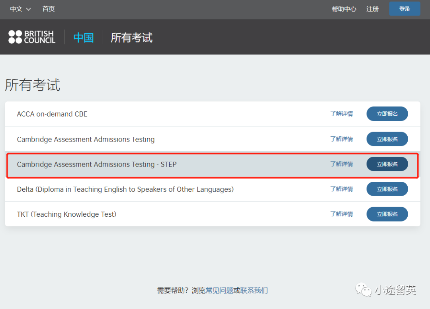Open 了解详情 for the STEP exam
The width and height of the screenshot is (430, 309).
tap(341, 164)
